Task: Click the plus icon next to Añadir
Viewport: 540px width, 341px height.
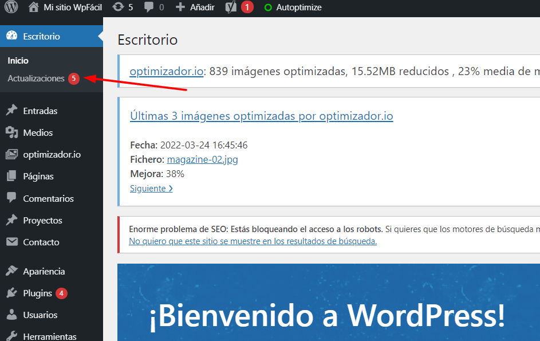Action: [180, 7]
